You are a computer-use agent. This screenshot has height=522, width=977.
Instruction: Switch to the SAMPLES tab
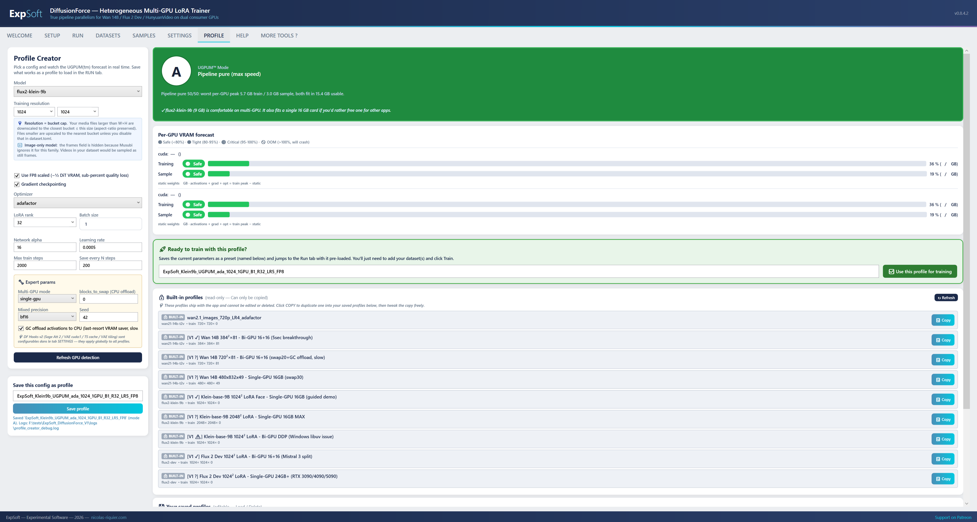click(144, 36)
